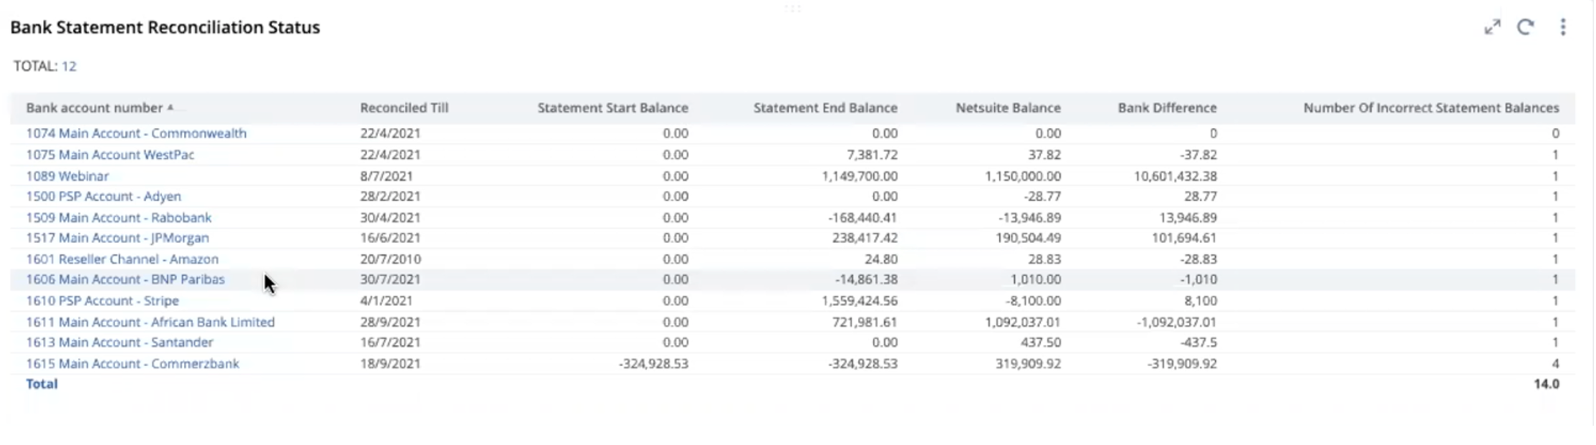Expand the portlet to full screen
Screen dimensions: 1596x445
1492,27
